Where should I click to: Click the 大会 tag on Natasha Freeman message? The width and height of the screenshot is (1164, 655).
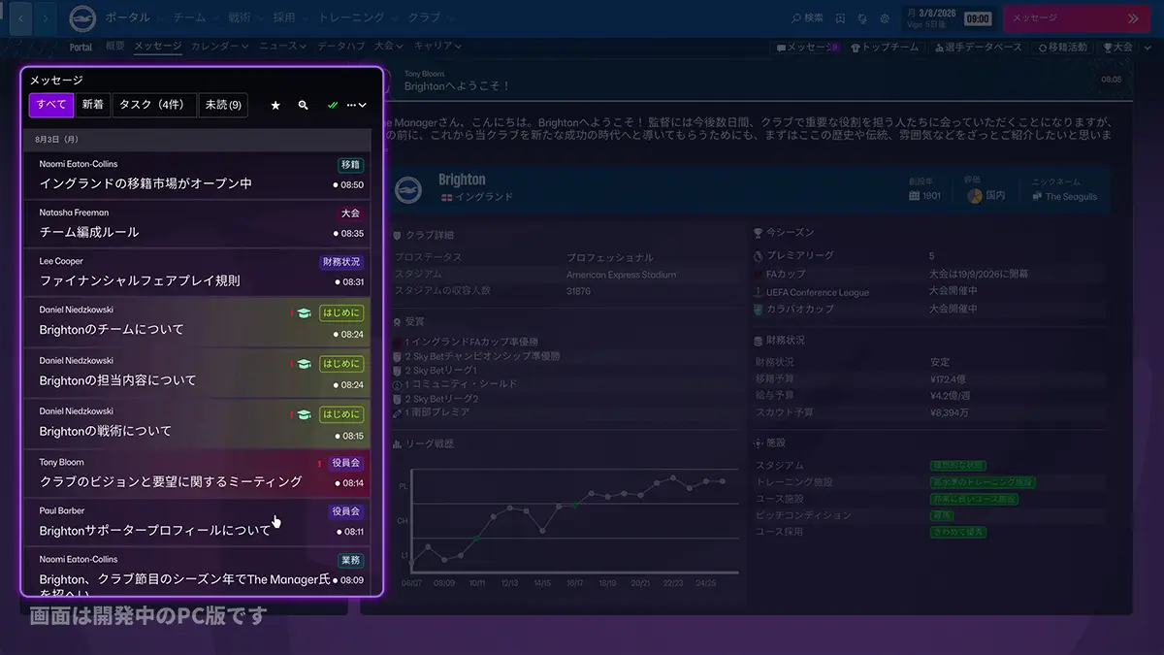pos(350,213)
